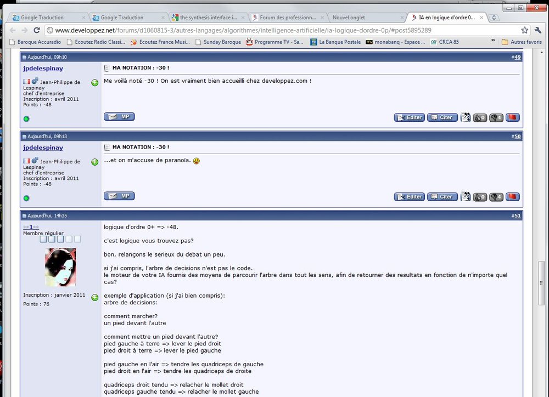Switch to the Nouvel onglet tab
This screenshot has width=549, height=397.
click(365, 18)
